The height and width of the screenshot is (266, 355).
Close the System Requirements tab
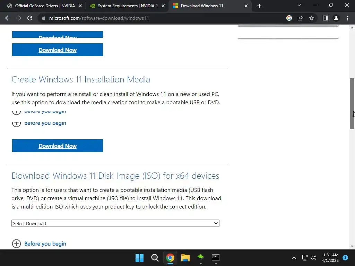click(163, 6)
